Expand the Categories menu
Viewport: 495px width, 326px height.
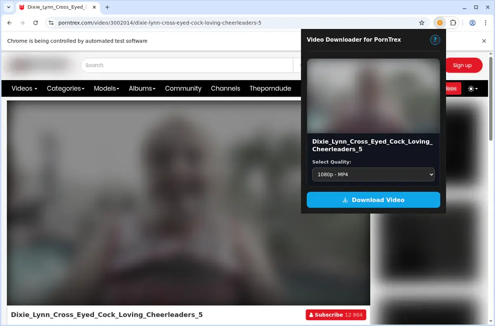click(x=66, y=88)
